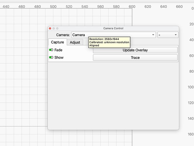Image resolution: width=194 pixels, height=146 pixels.
Task: Minimize the Camera Control window
Action: coord(54,28)
